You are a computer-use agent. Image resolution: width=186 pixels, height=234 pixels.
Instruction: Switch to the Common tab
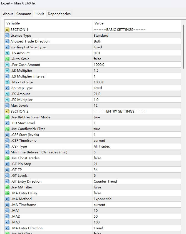click(x=24, y=14)
